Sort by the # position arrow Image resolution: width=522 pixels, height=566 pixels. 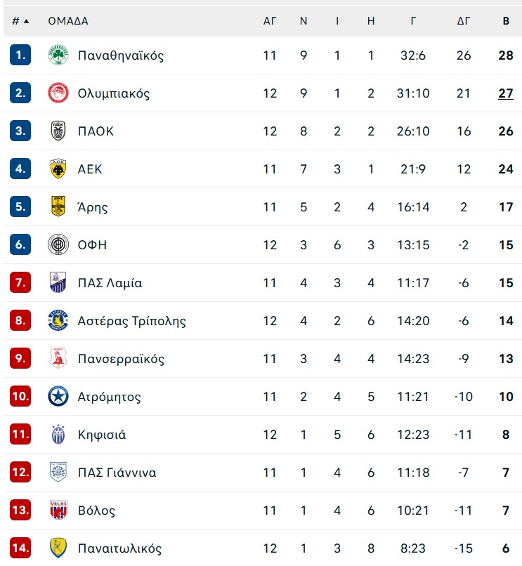26,21
